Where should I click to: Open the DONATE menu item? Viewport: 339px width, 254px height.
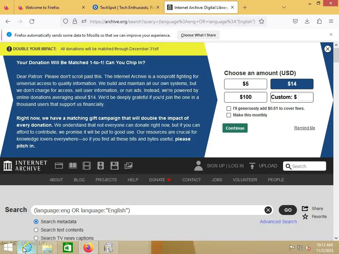(160, 180)
